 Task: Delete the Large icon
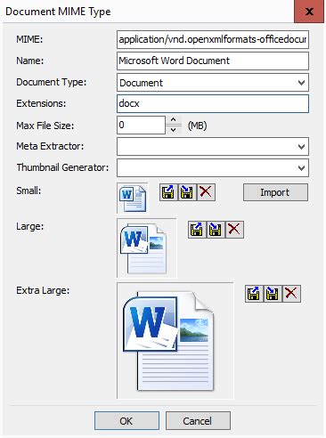[234, 230]
